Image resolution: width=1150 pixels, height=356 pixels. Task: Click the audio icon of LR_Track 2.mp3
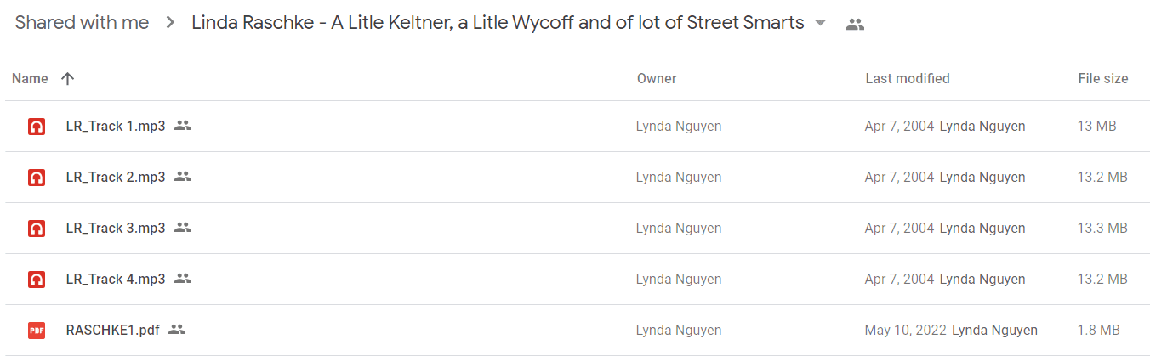36,178
